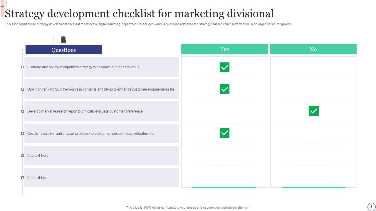Click bullet square beside SEO keywords question
The width and height of the screenshot is (376, 211).
click(23, 89)
